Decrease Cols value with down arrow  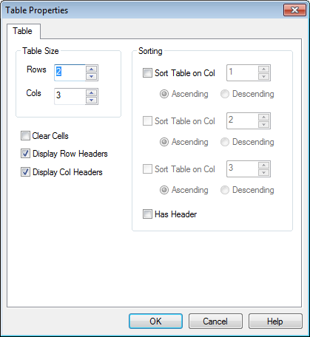click(92, 101)
